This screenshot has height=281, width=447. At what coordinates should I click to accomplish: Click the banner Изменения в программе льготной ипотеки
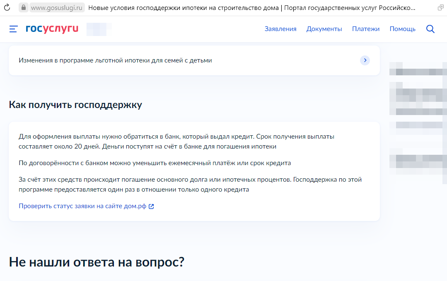(115, 60)
